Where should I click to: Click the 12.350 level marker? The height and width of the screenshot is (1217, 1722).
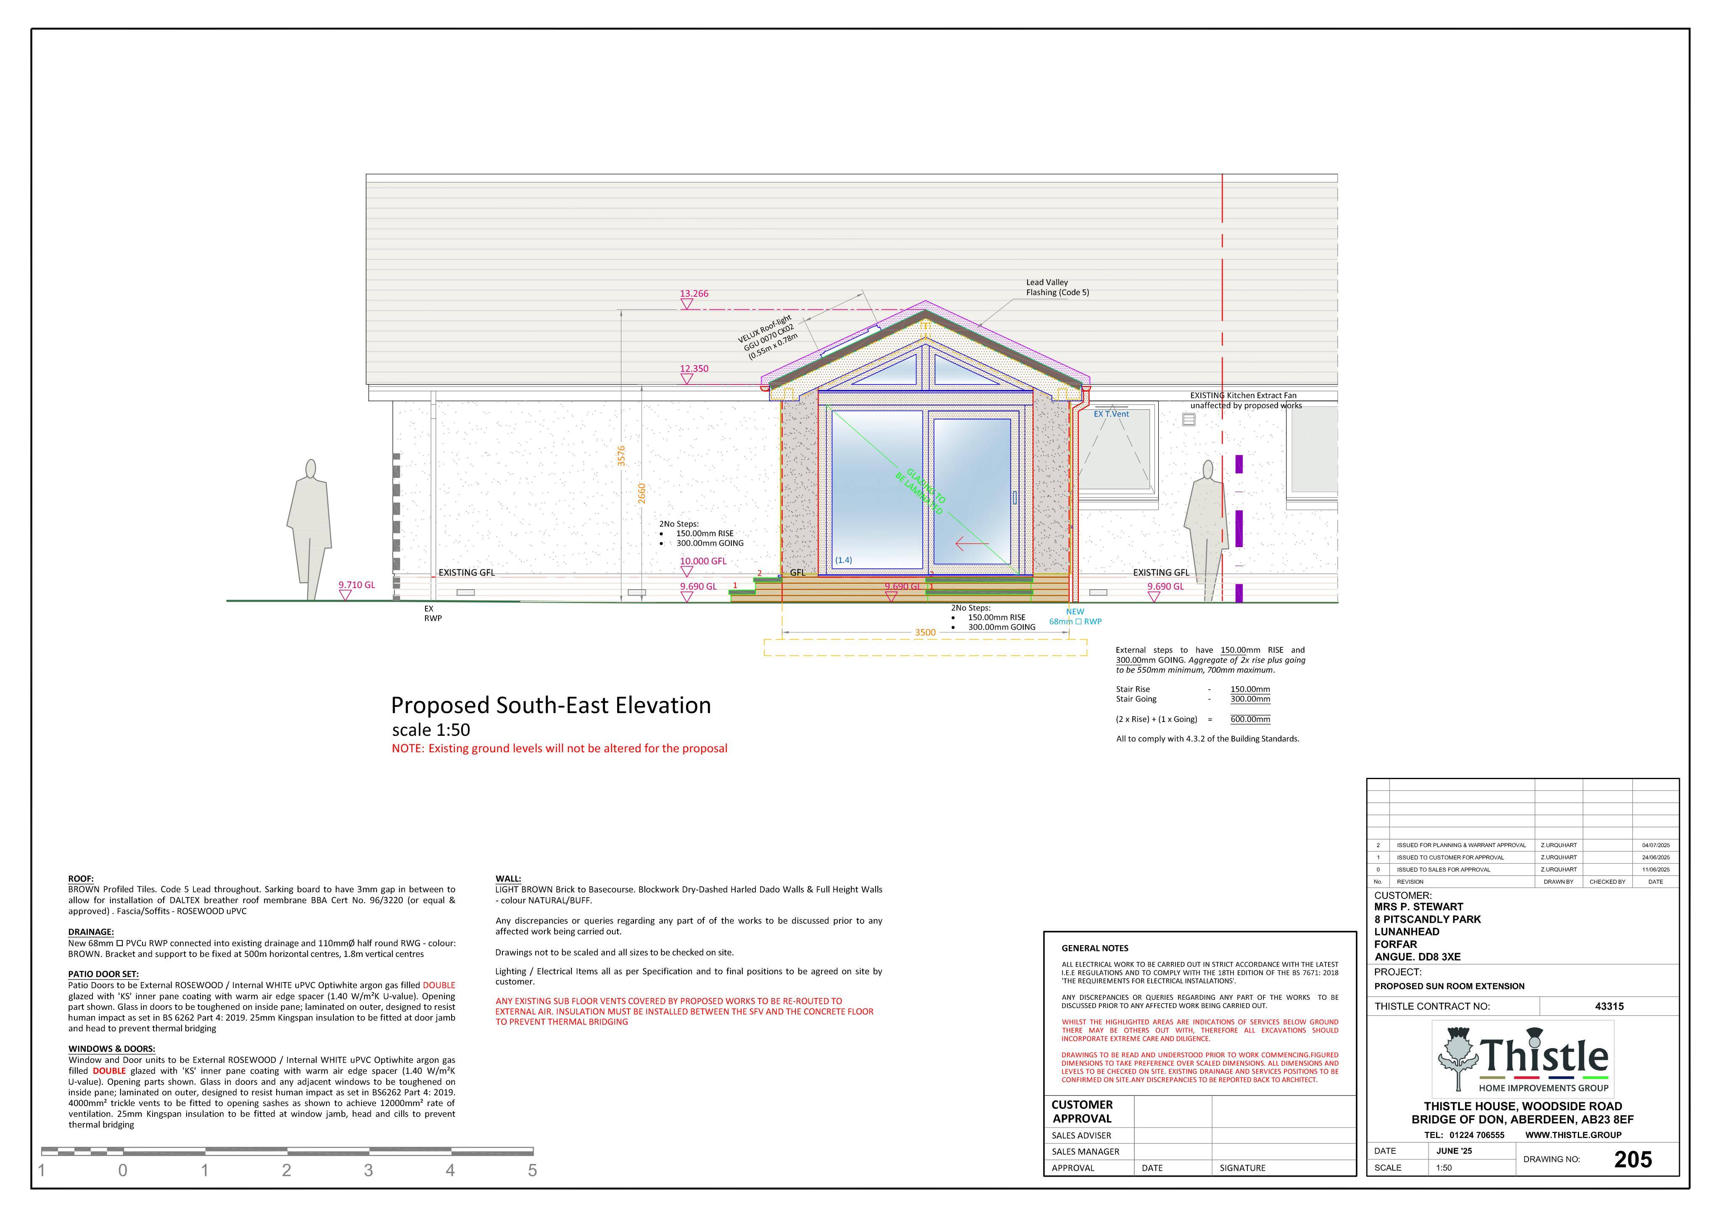[x=693, y=374]
